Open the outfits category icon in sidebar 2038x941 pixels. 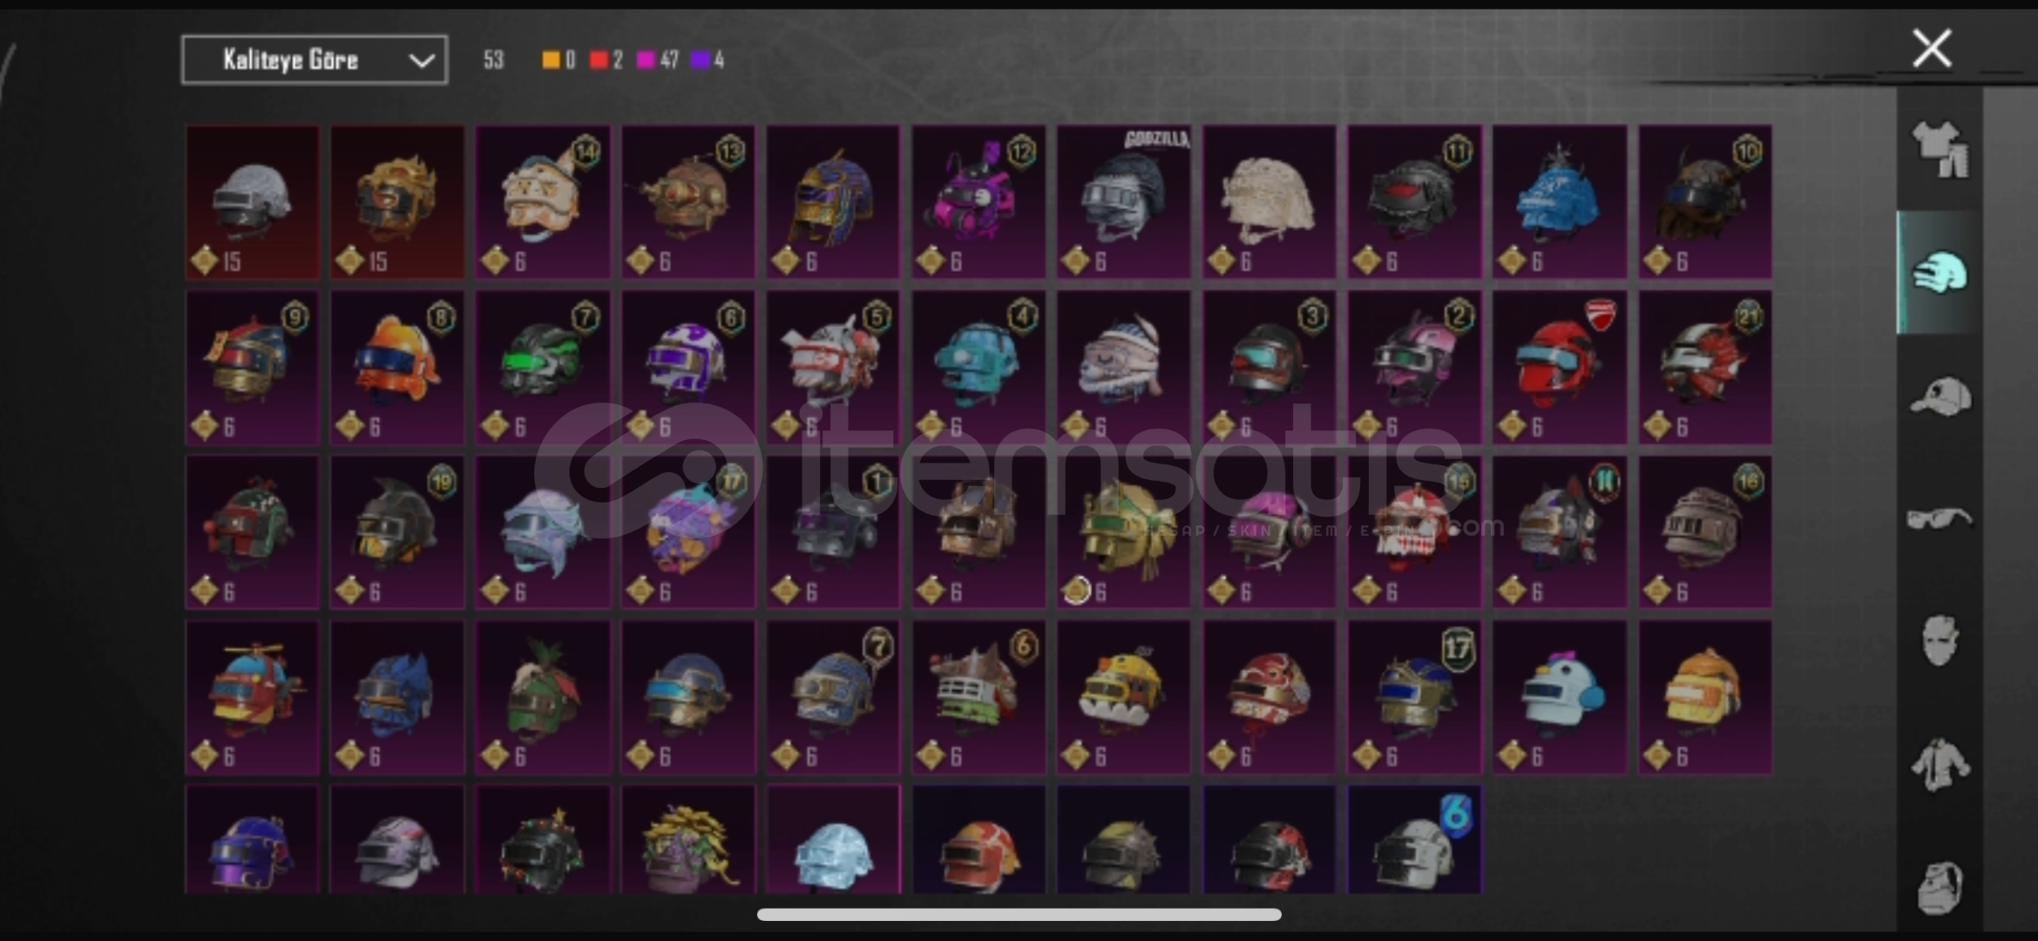point(1940,149)
